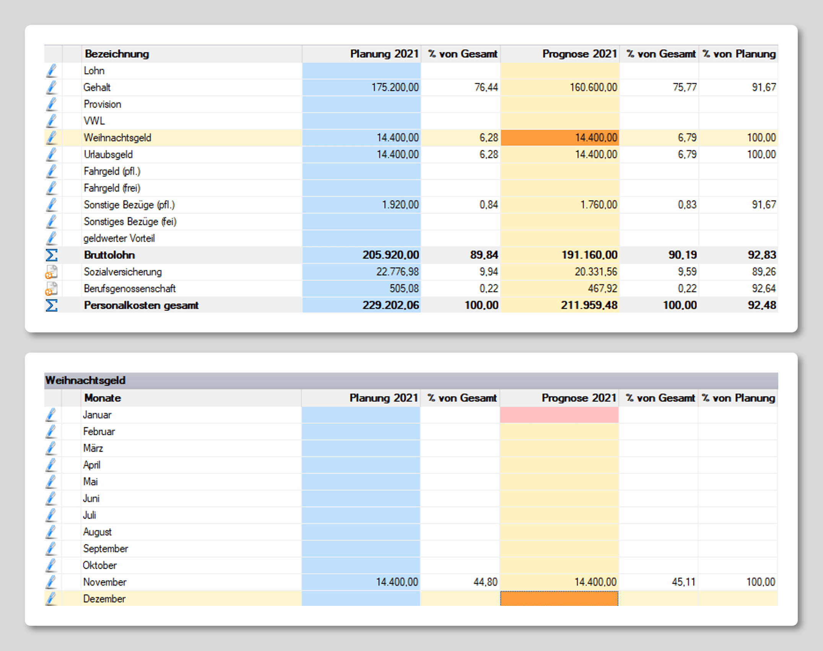Click the Weihnachtsgeld section title bar
This screenshot has width=823, height=651.
pyautogui.click(x=411, y=381)
